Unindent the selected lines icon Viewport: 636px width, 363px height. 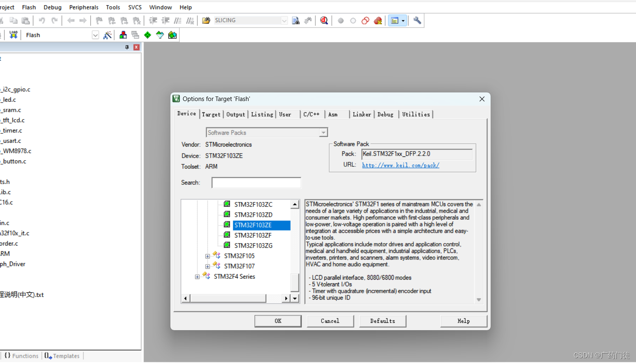coord(165,21)
